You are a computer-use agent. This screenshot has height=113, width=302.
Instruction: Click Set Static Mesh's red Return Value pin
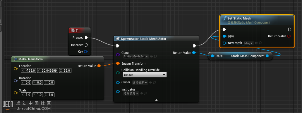pyautogui.click(x=289, y=36)
